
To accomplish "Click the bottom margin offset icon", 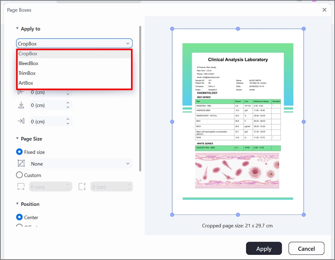I will (x=22, y=105).
